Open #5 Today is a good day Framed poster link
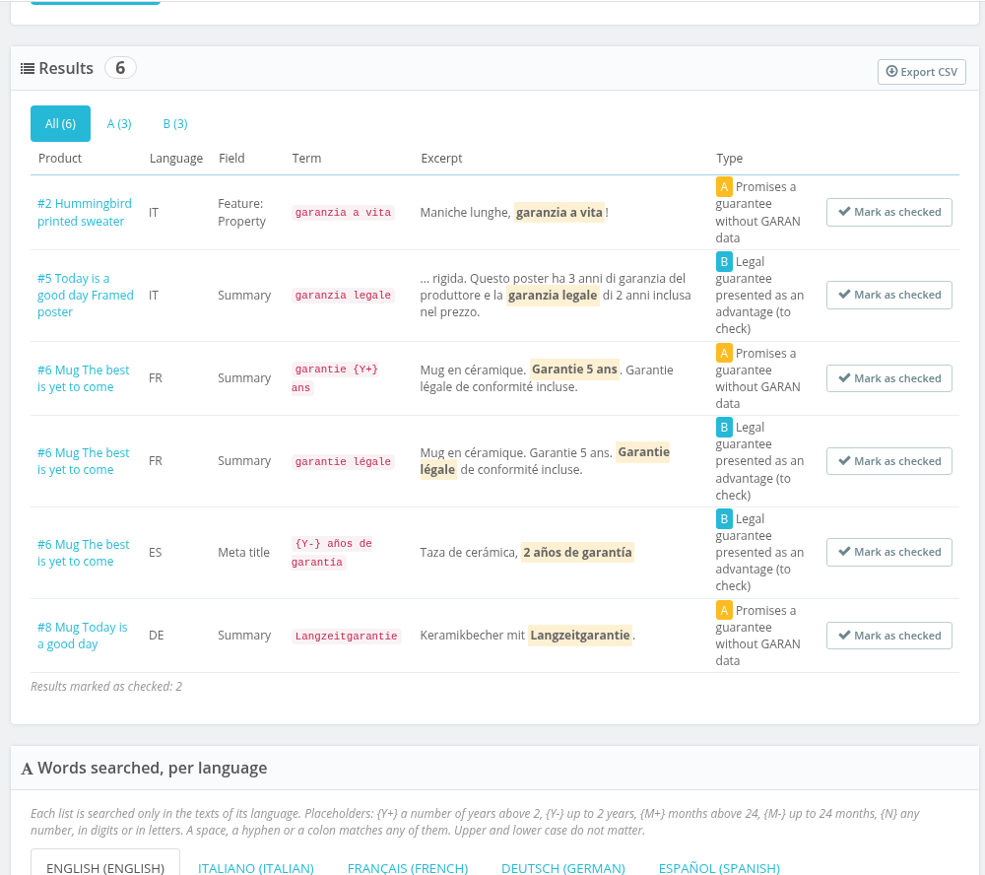985x875 pixels. 86,296
